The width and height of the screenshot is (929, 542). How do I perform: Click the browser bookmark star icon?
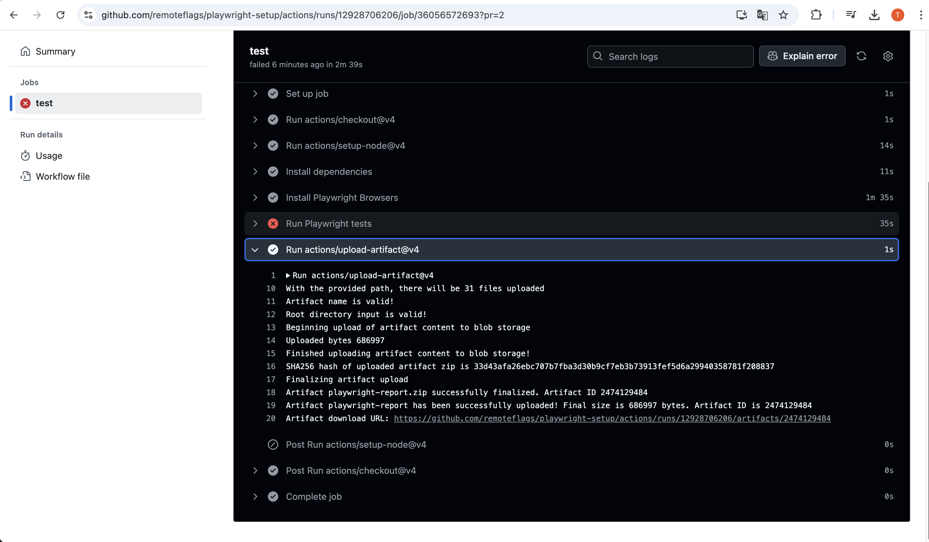tap(783, 15)
